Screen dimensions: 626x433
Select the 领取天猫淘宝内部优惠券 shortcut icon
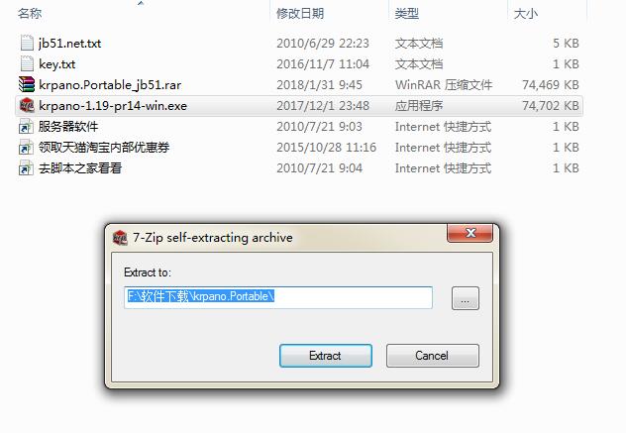26,148
